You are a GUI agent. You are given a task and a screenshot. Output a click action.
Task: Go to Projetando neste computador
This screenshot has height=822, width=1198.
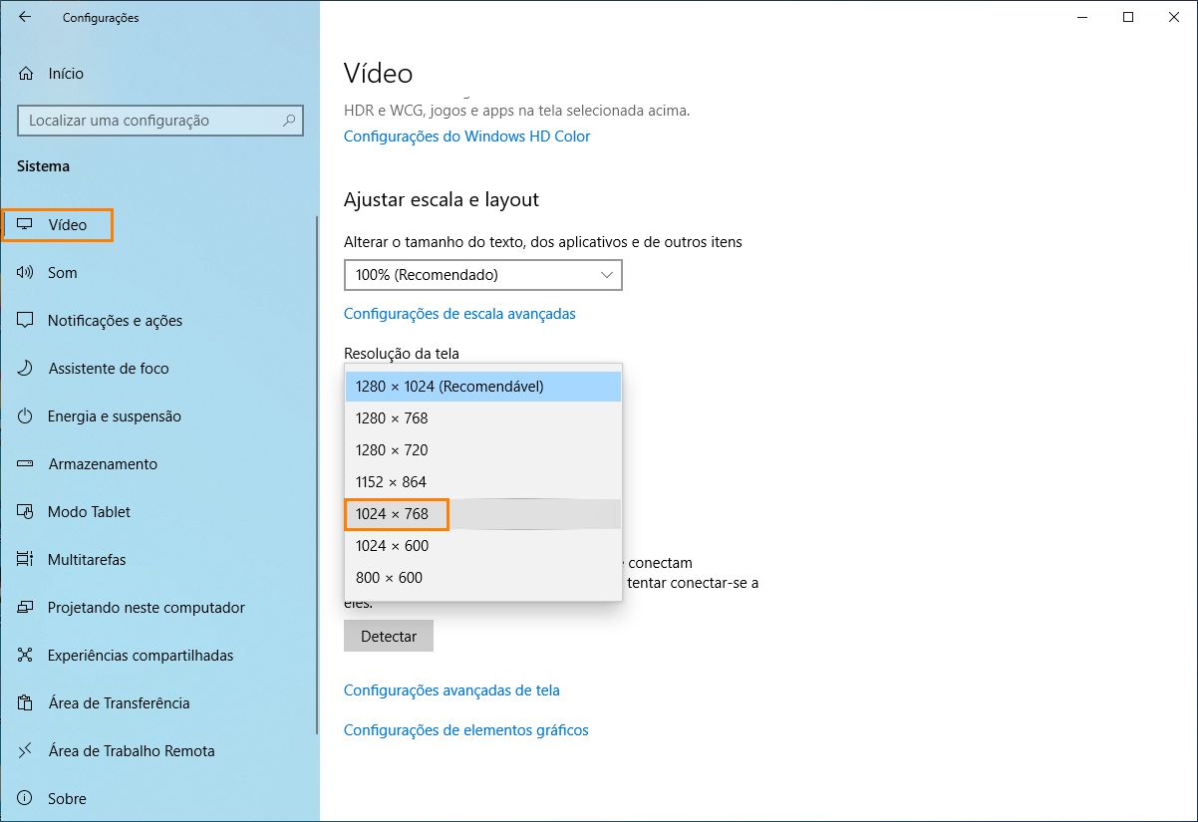click(x=146, y=608)
